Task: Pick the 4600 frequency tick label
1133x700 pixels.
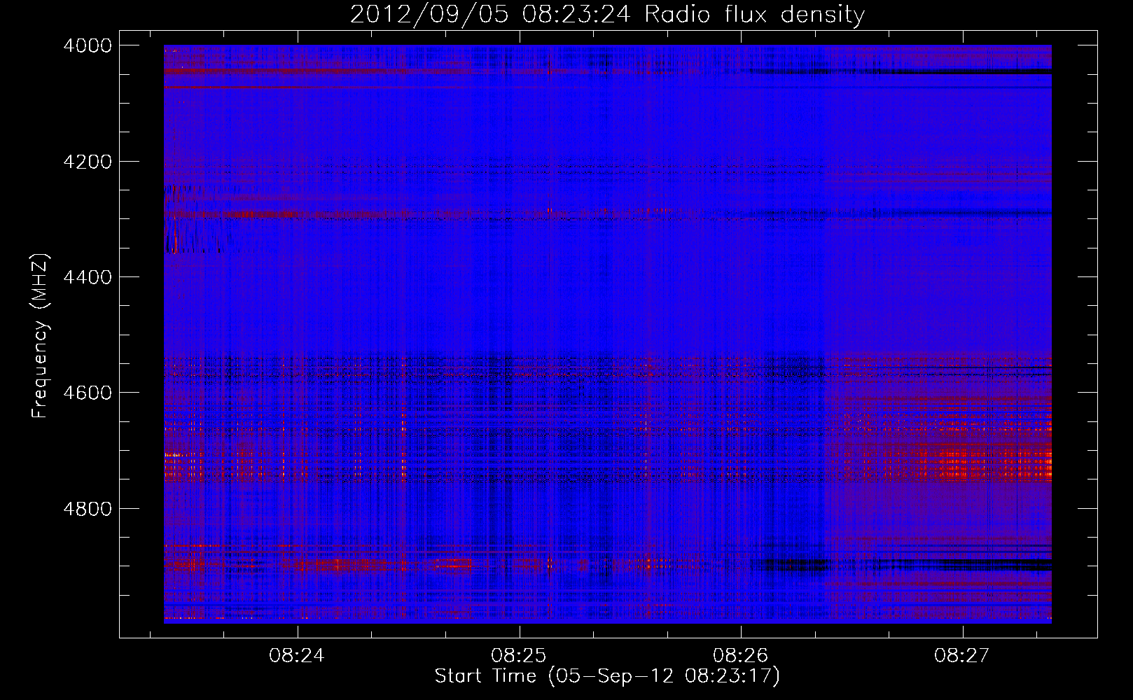Action: click(x=88, y=393)
